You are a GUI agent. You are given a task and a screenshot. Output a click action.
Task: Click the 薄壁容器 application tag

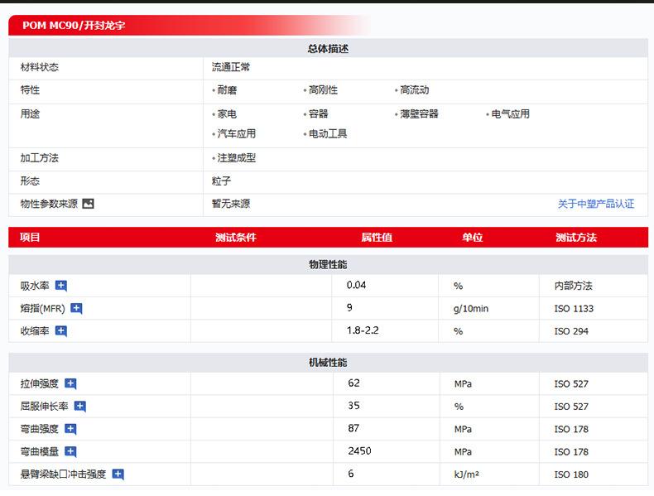(x=419, y=114)
